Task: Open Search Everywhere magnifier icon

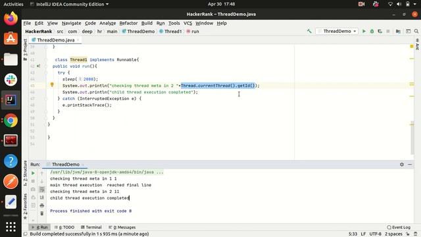Action: click(x=416, y=31)
